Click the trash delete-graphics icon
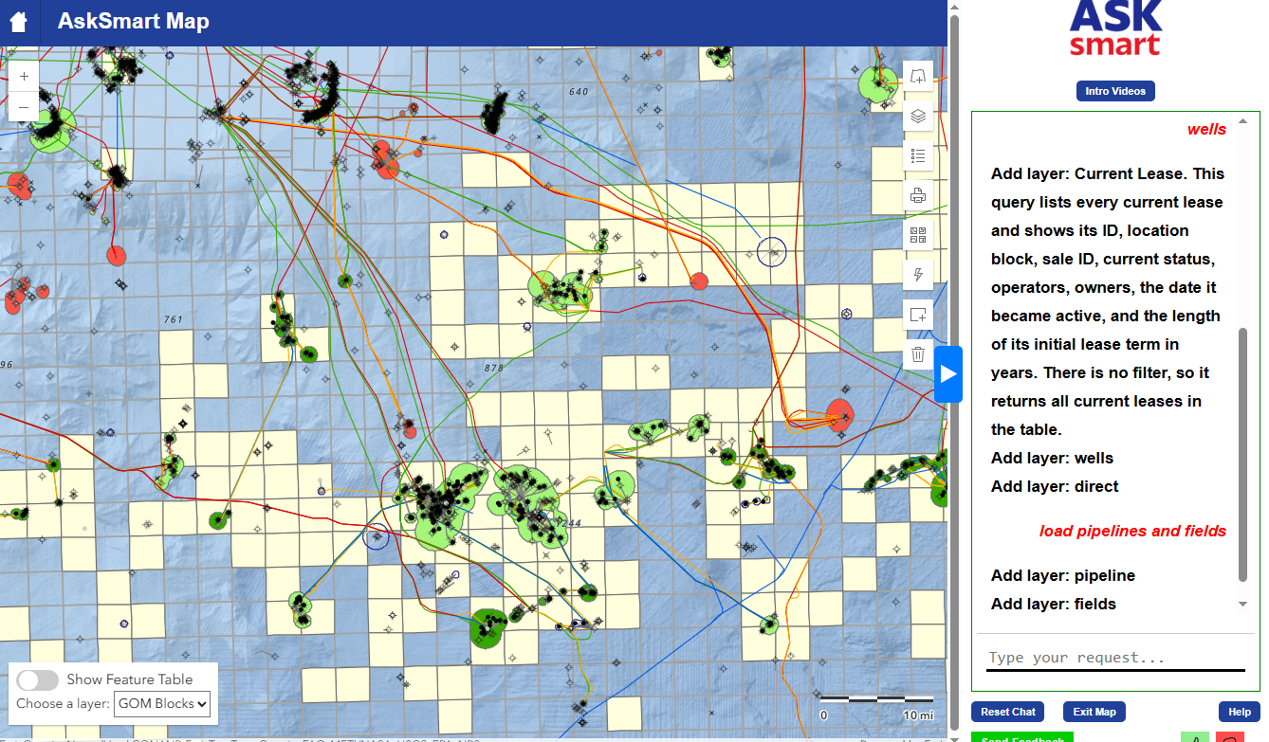This screenshot has width=1269, height=742. (917, 353)
